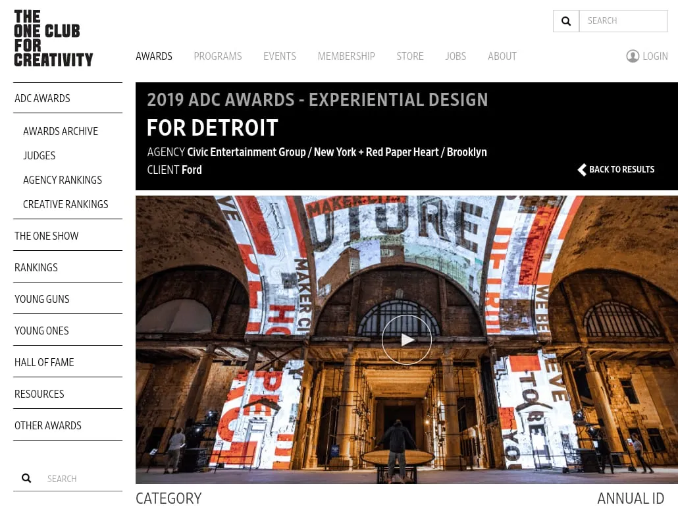This screenshot has height=509, width=678.
Task: Open the Store menu
Action: point(410,56)
